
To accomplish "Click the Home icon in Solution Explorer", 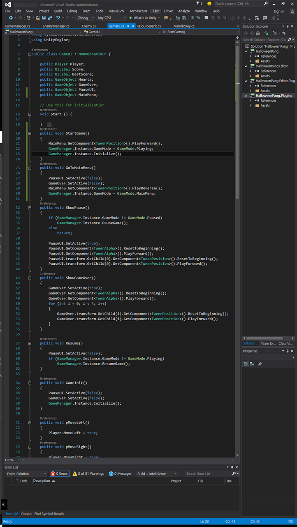I will tap(259, 33).
